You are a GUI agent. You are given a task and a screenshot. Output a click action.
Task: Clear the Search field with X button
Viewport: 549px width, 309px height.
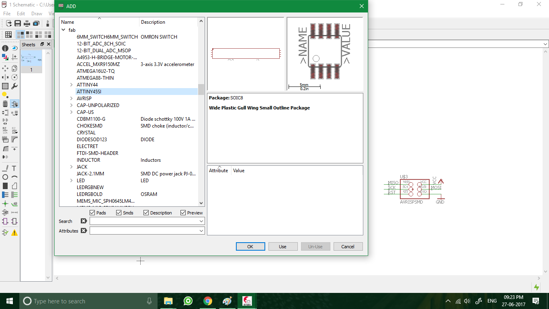(x=84, y=221)
